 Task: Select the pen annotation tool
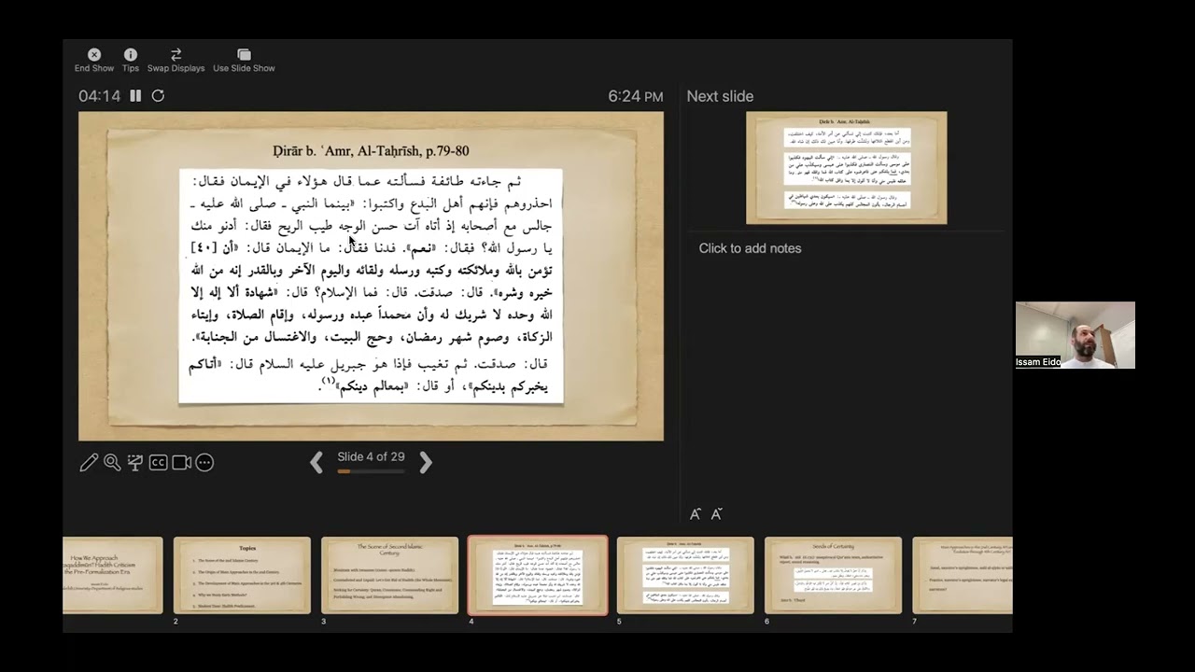(89, 462)
